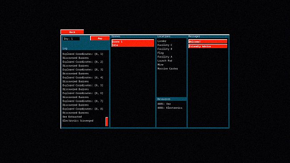The width and height of the screenshot is (290, 163).
Task: Select Facility B location
Action: [165, 49]
